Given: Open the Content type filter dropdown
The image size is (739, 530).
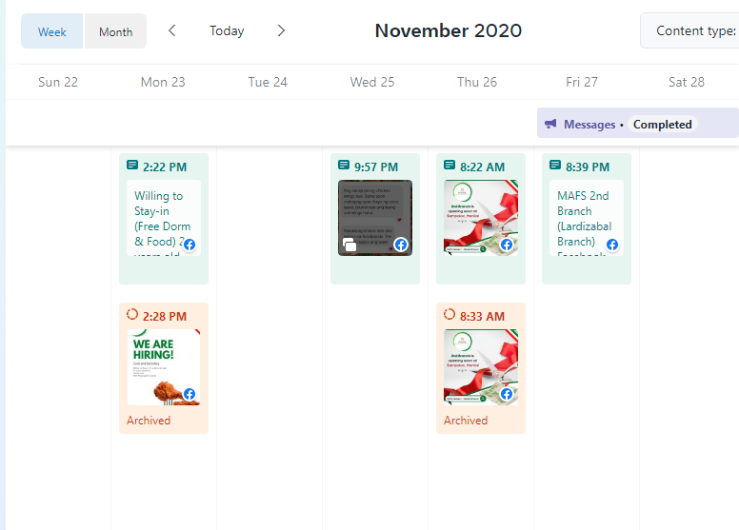Looking at the screenshot, I should [689, 31].
